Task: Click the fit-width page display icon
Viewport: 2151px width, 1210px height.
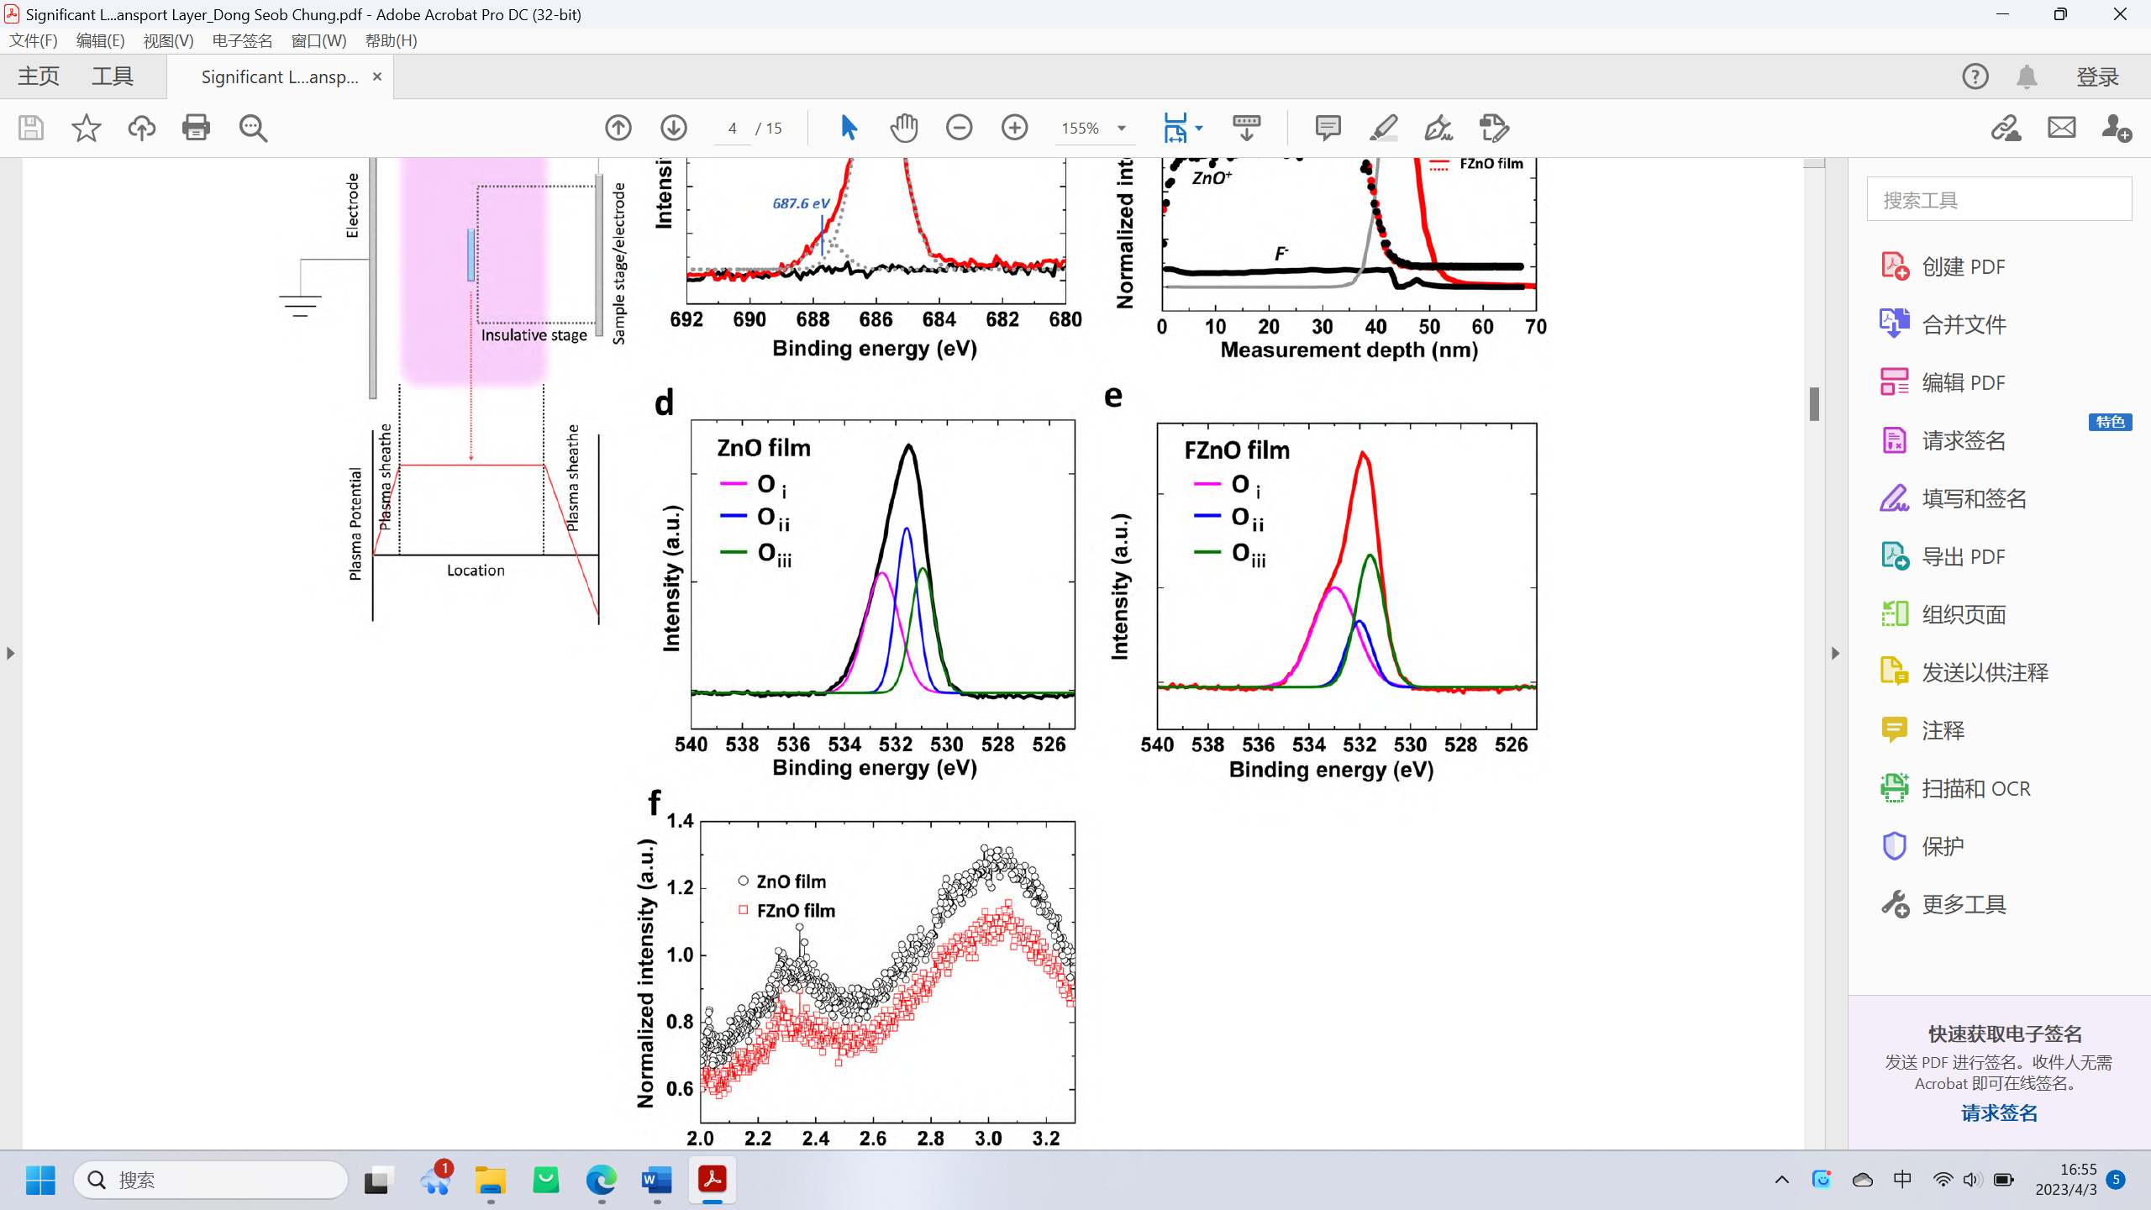Action: [x=1175, y=128]
